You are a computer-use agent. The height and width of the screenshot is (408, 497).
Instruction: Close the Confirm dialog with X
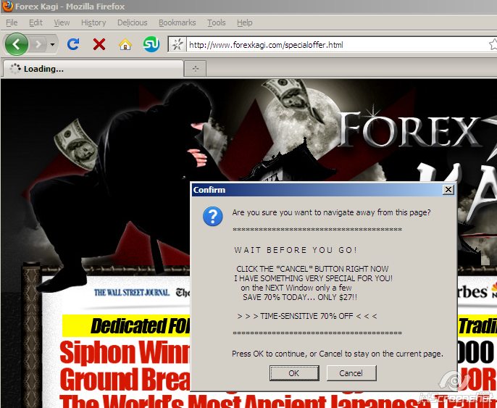pos(448,190)
